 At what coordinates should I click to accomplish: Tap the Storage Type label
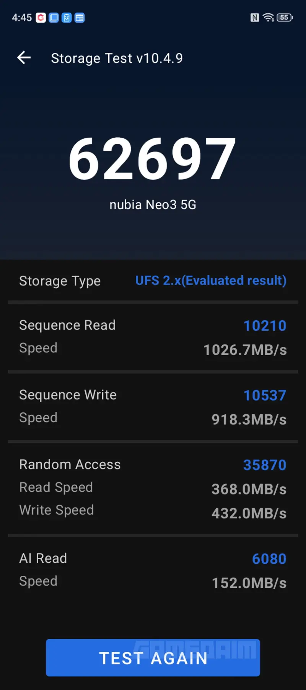60,281
